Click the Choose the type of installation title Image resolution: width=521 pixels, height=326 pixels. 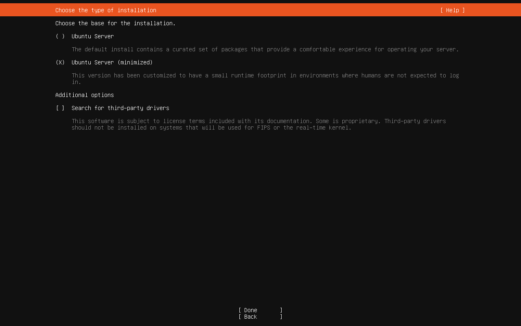(x=105, y=10)
